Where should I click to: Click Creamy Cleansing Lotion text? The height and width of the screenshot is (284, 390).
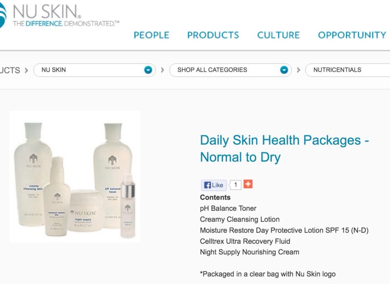click(x=240, y=219)
